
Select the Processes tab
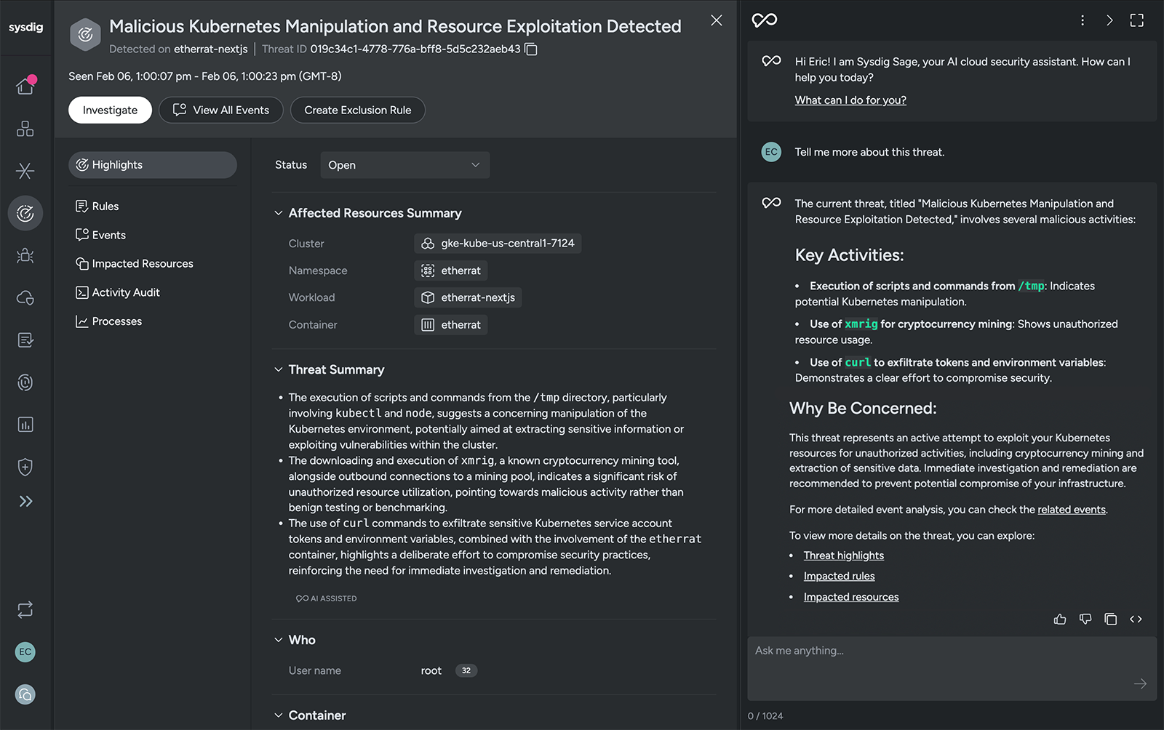click(117, 321)
